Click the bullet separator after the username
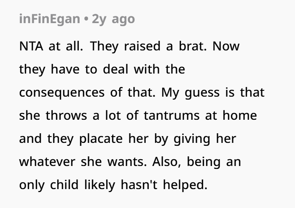 86,19
